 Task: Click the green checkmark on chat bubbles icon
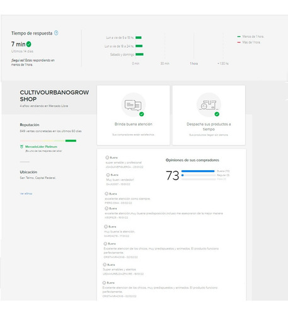pos(142,114)
